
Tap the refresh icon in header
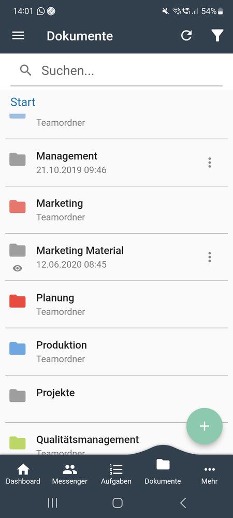(186, 36)
